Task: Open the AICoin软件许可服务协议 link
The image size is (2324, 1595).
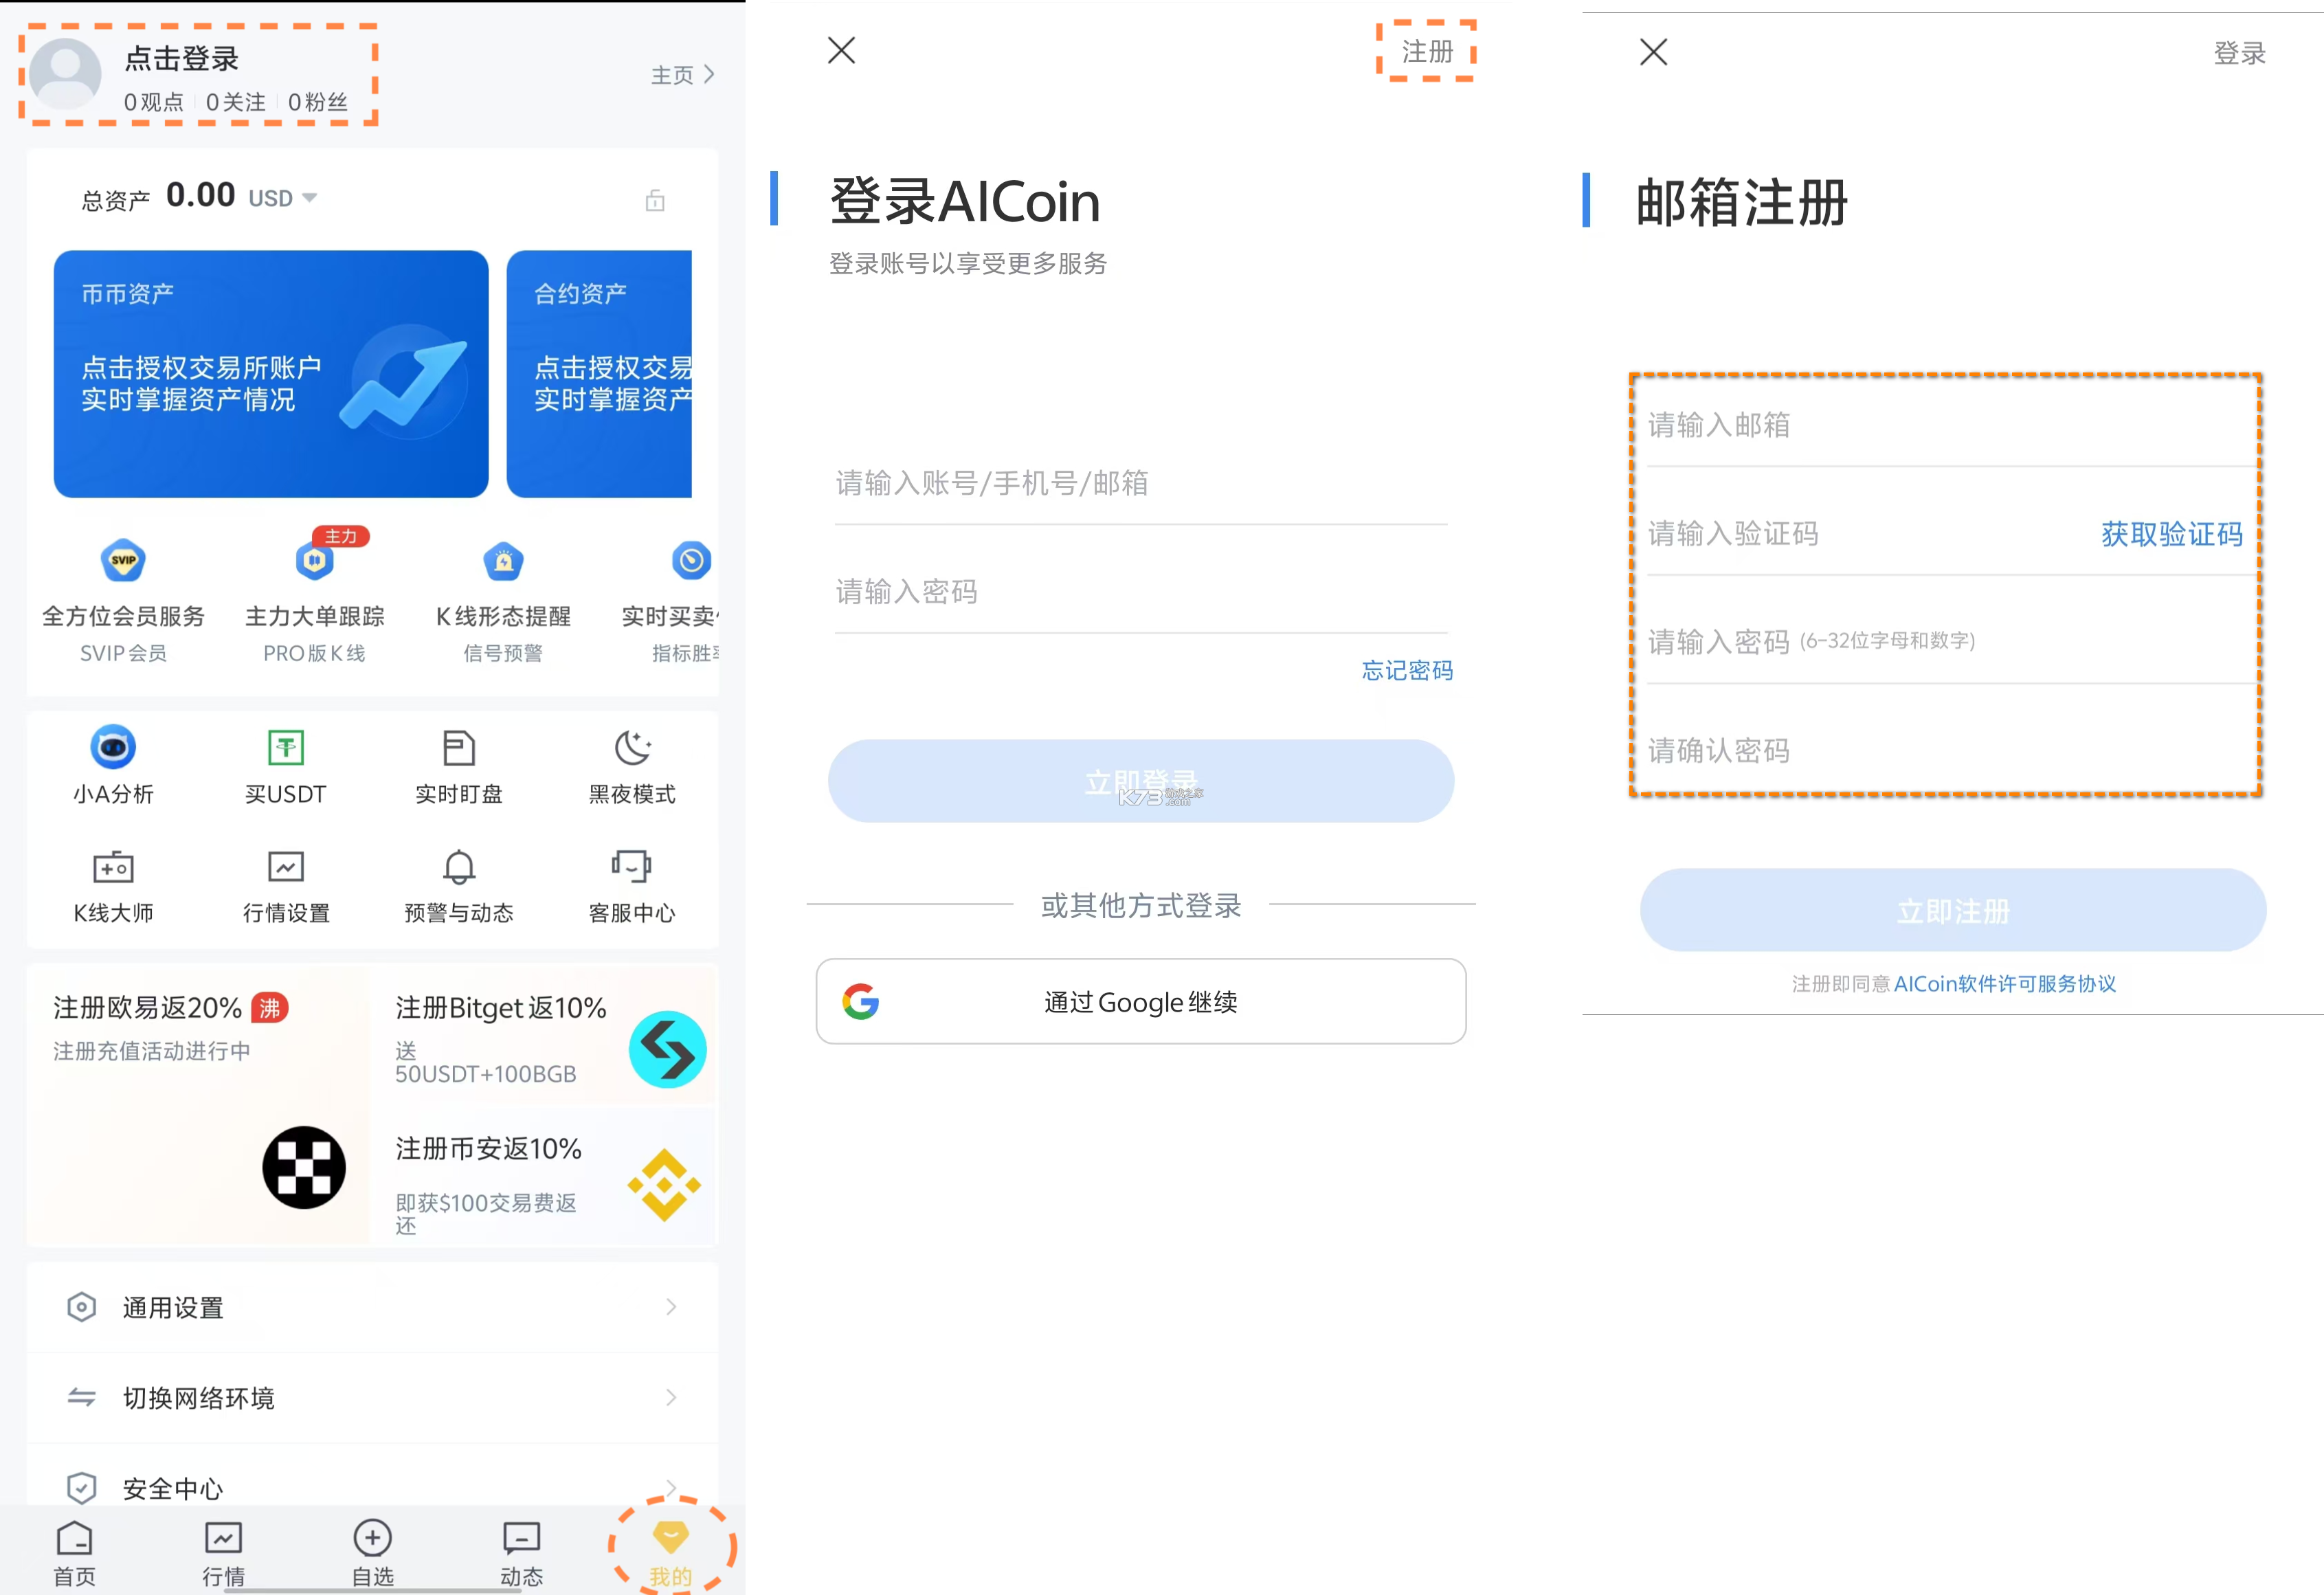Action: 2005,984
